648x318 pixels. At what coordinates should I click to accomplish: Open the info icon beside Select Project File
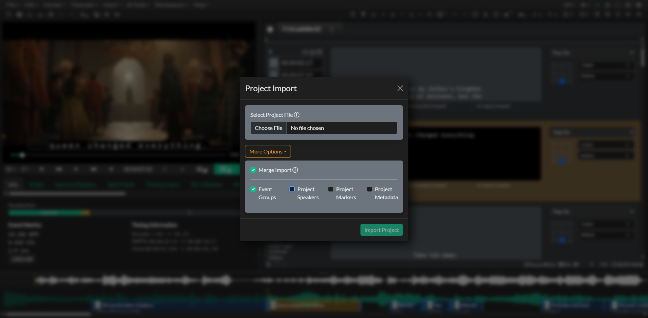(x=297, y=115)
